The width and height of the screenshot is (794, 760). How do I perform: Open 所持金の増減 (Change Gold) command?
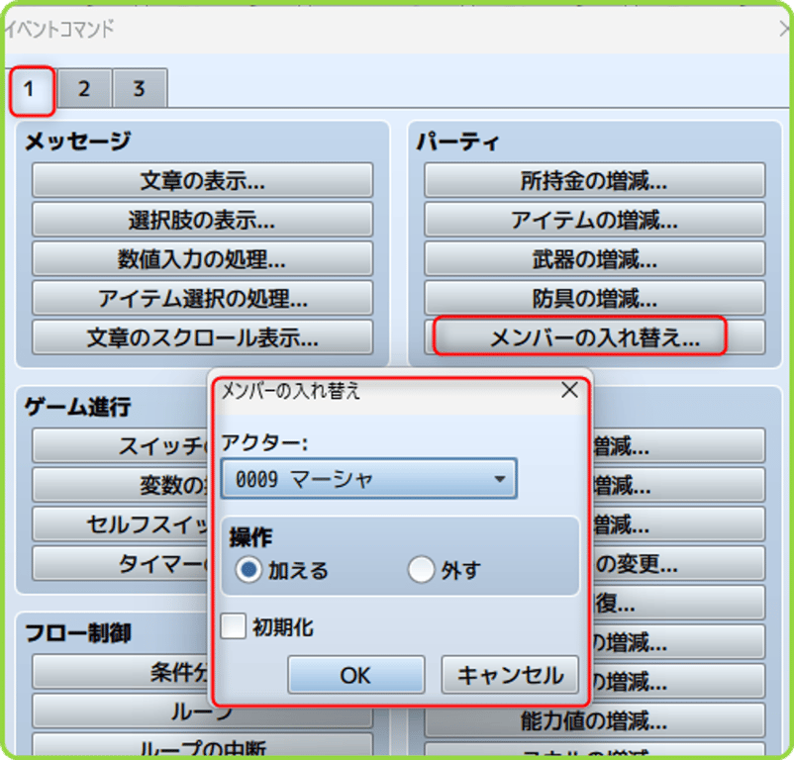coord(594,180)
